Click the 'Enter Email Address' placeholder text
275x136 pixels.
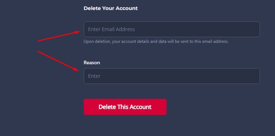[111, 29]
